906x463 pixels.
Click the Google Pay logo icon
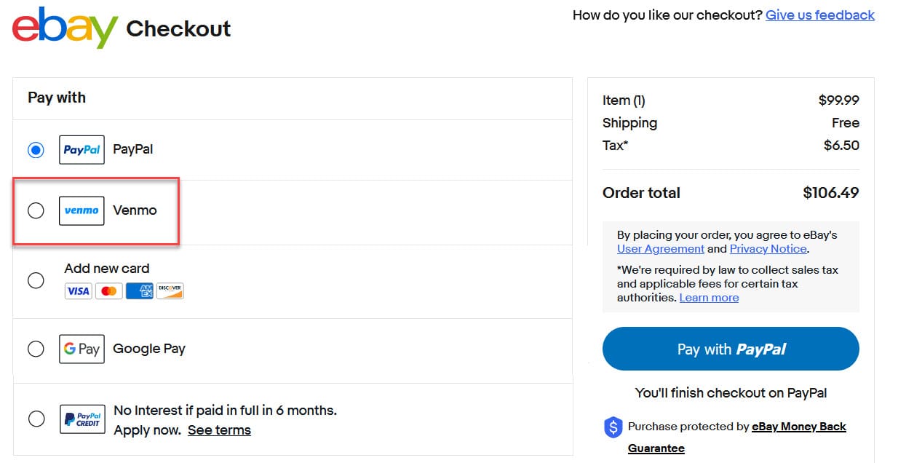pos(82,349)
